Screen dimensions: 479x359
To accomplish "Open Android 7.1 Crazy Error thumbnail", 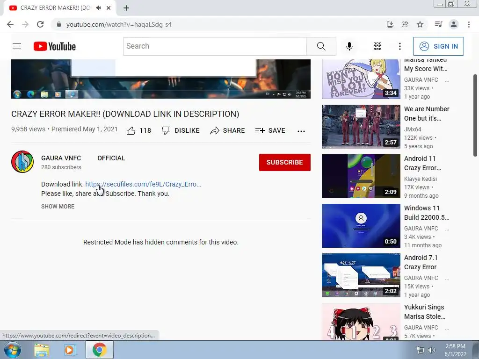I will pos(361,275).
